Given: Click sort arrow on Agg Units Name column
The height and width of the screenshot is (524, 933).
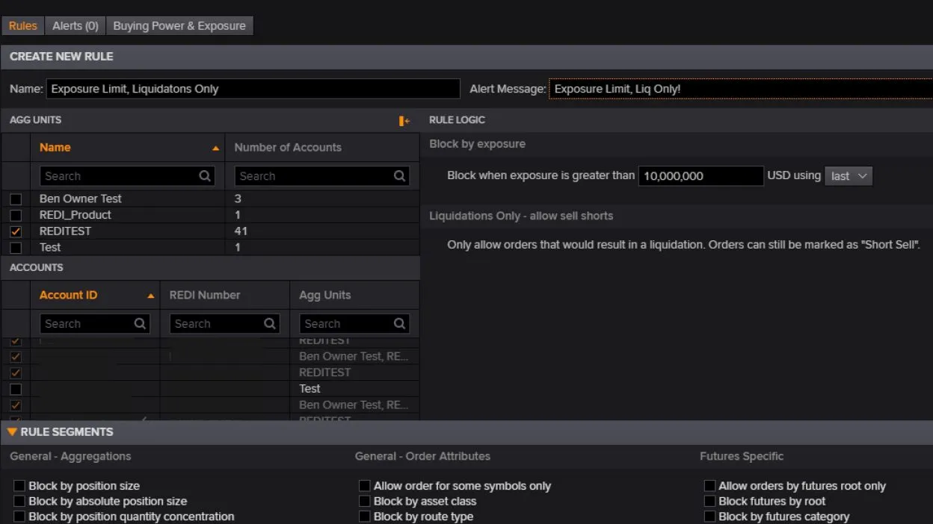Looking at the screenshot, I should tap(215, 149).
